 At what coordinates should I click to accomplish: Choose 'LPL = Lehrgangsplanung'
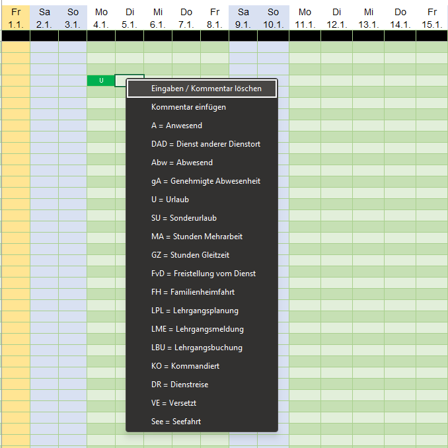(202, 311)
